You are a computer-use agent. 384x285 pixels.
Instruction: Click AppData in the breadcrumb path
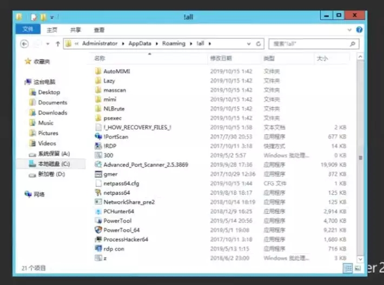coord(140,44)
